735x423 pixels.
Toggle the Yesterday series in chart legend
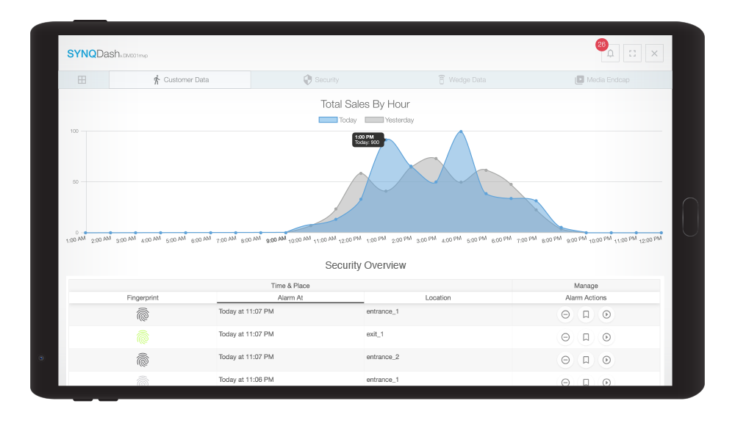tap(390, 120)
